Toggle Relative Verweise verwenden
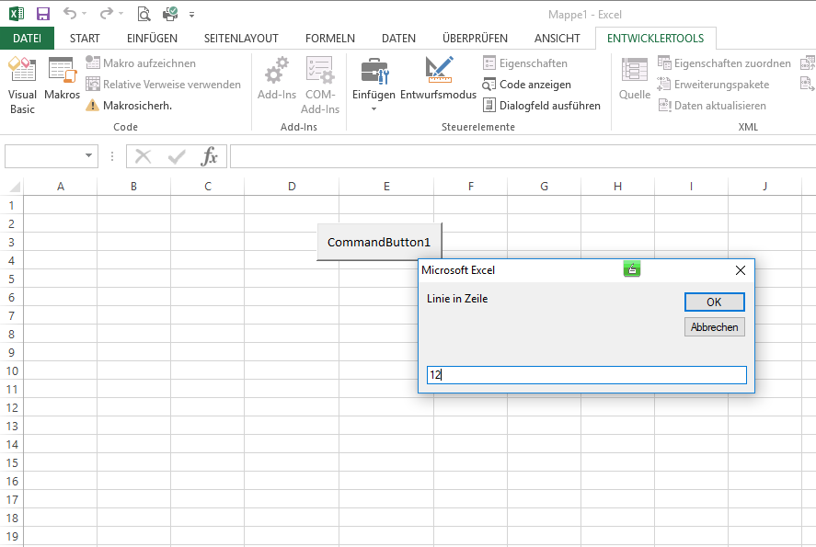 click(x=164, y=85)
